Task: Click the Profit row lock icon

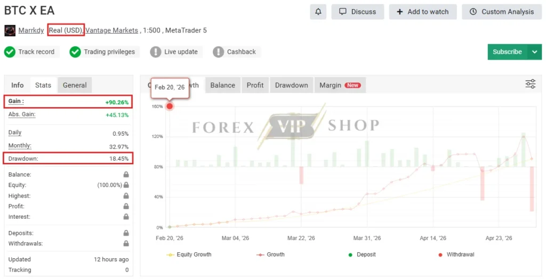Action: [x=126, y=206]
